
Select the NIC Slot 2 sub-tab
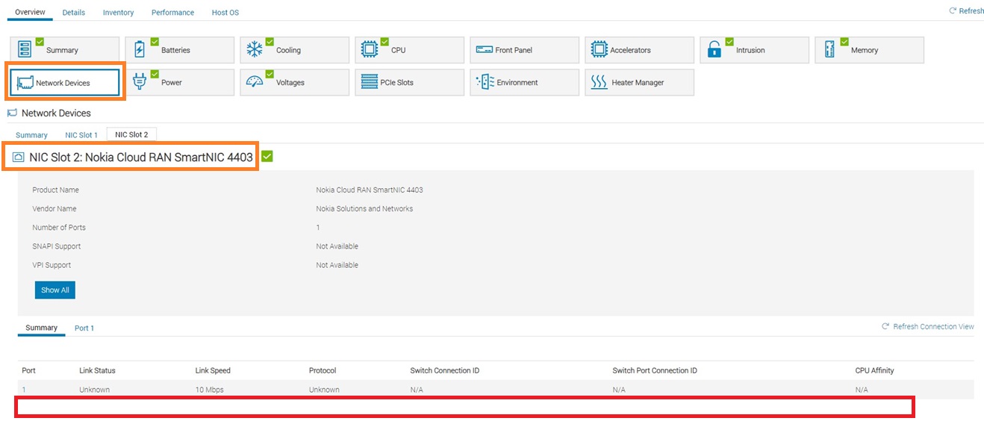coord(131,134)
